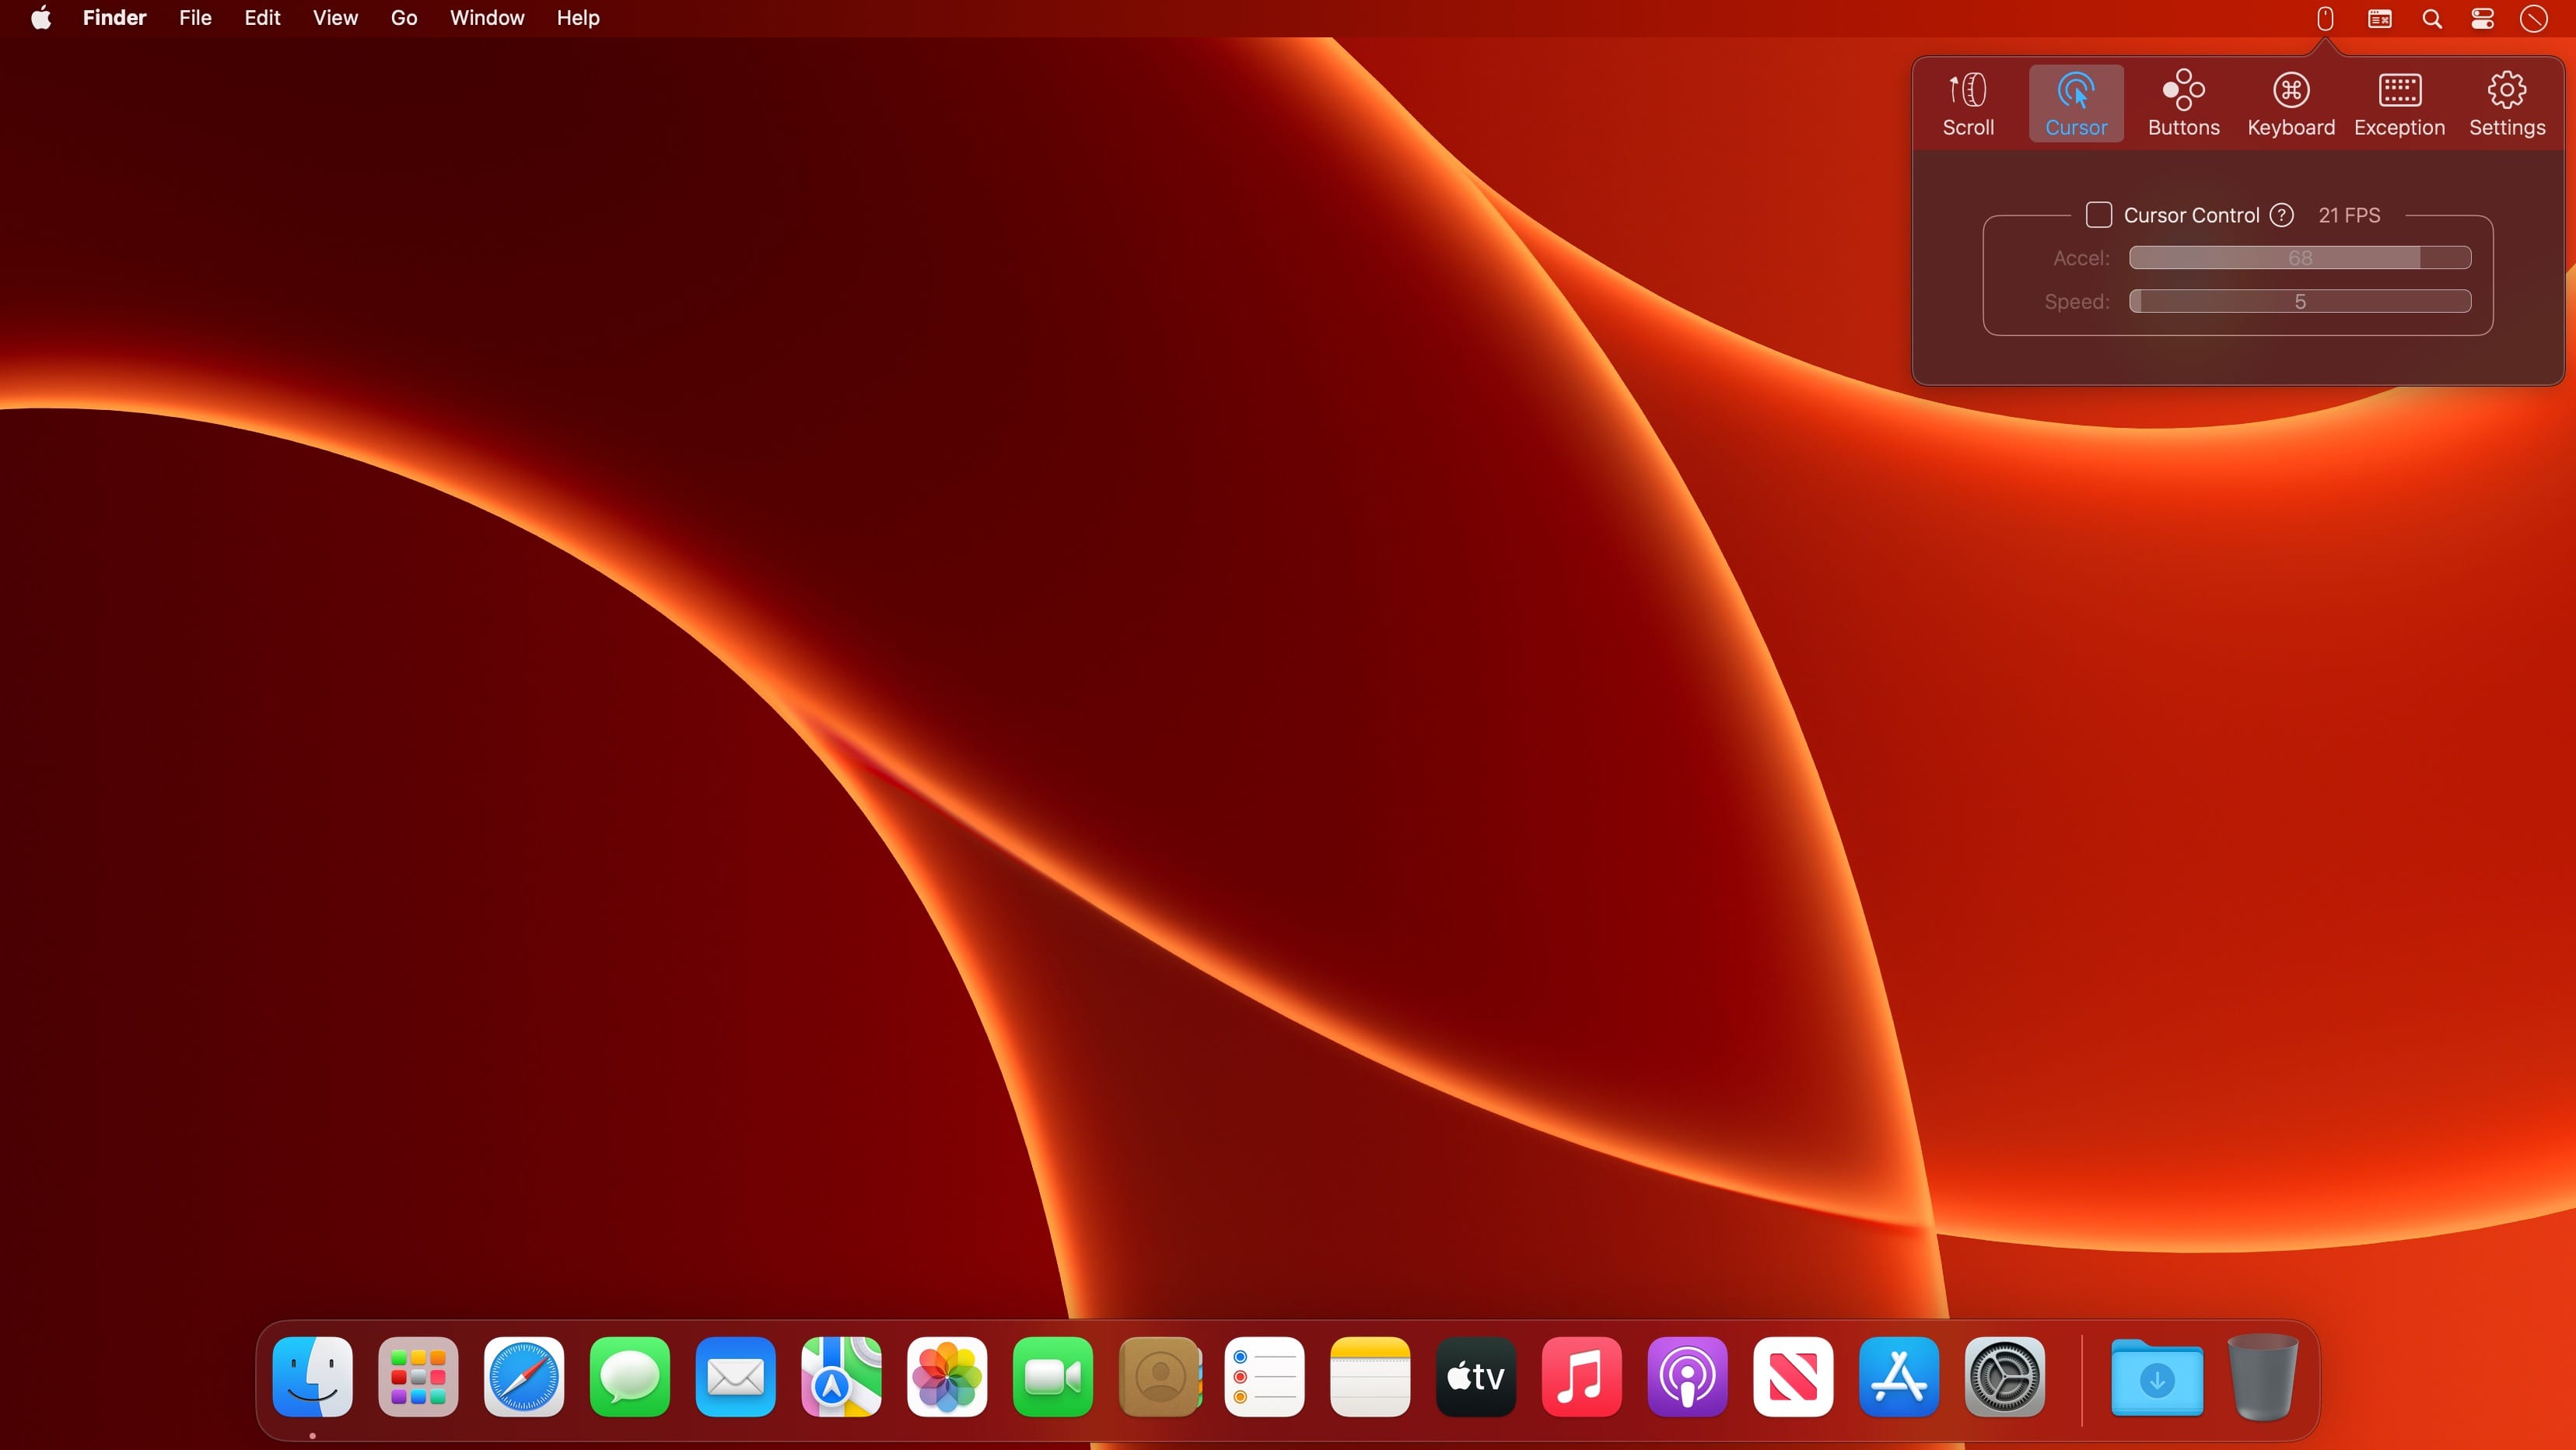This screenshot has height=1450, width=2576.
Task: Click the mouse icon in the menu bar
Action: [x=2324, y=18]
